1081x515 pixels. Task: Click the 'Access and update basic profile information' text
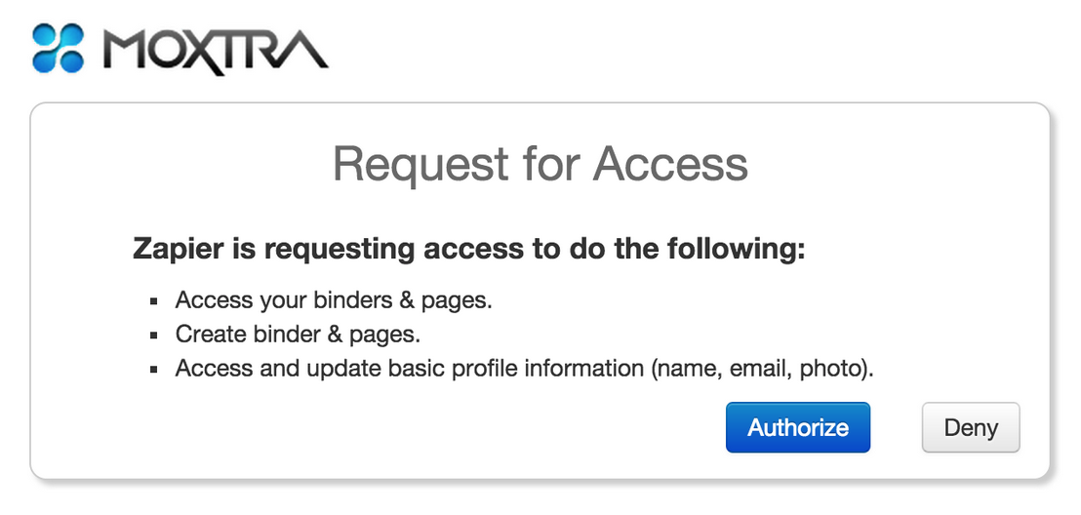point(410,368)
